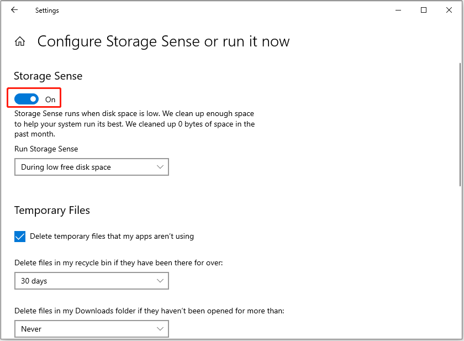The height and width of the screenshot is (341, 464).
Task: Open the recycle bin '30 days' dropdown
Action: [91, 281]
